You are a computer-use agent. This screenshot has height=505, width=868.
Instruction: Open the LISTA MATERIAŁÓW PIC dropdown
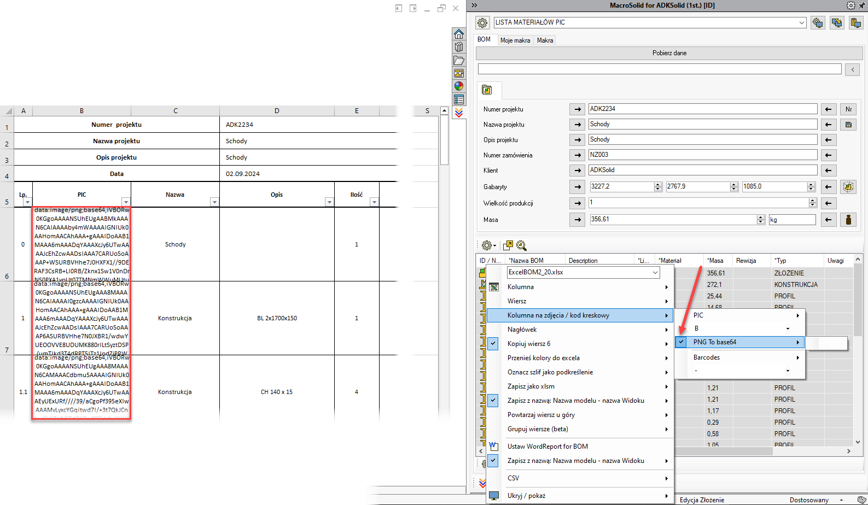click(x=802, y=22)
